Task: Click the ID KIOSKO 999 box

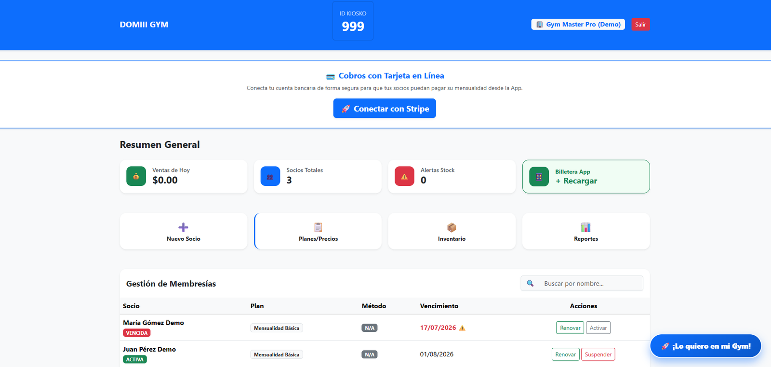Action: [353, 21]
